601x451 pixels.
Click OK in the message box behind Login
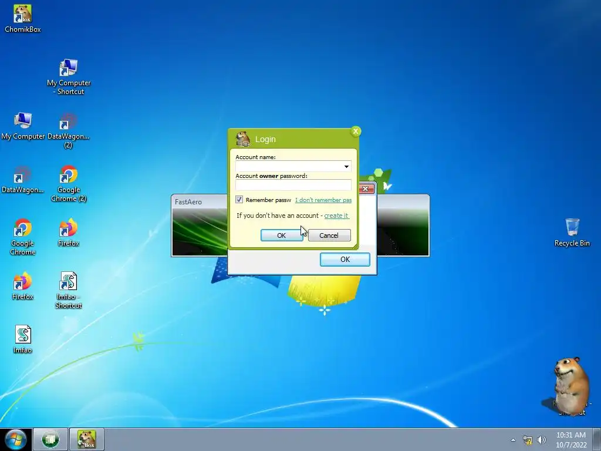(345, 259)
